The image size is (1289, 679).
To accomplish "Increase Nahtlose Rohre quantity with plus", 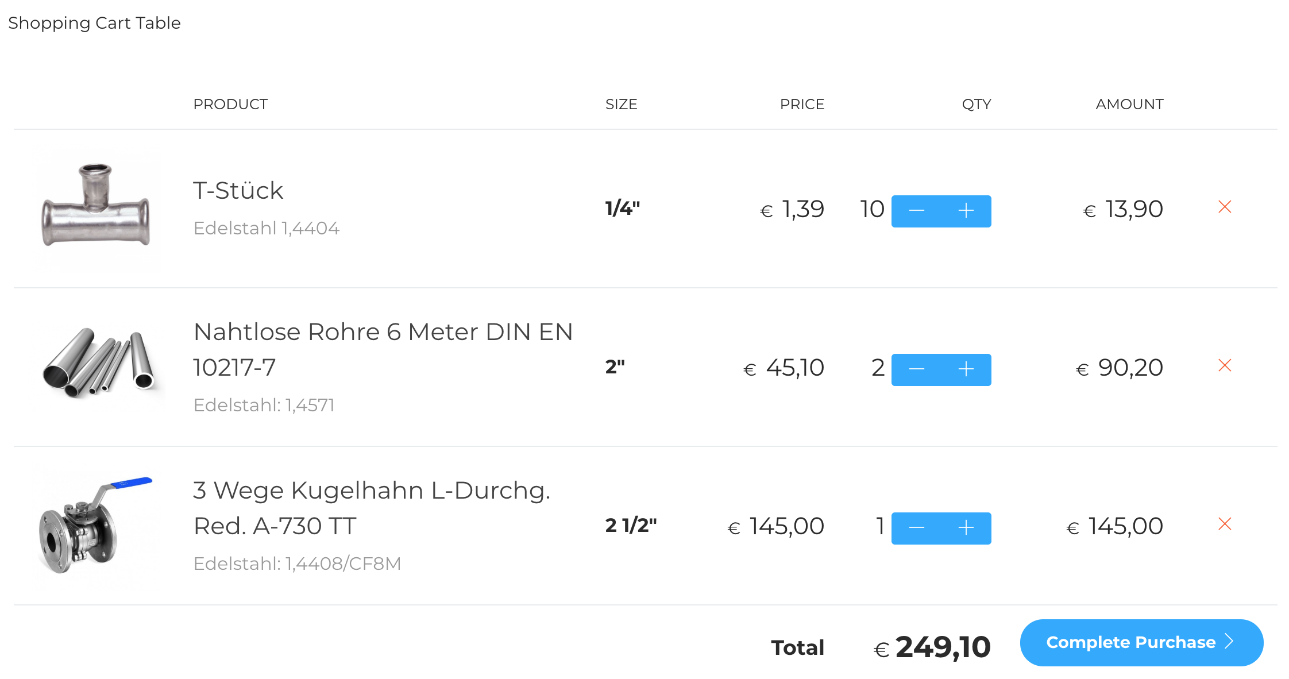I will (x=966, y=369).
